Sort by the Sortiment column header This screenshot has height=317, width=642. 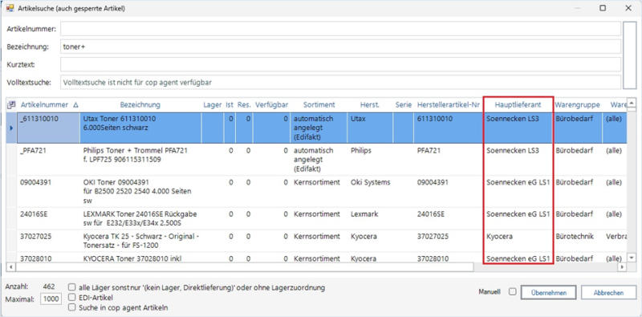[x=319, y=105]
